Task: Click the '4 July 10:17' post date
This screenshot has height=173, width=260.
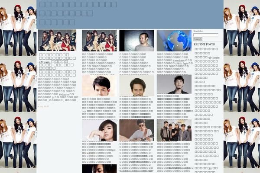Action: [x=44, y=106]
